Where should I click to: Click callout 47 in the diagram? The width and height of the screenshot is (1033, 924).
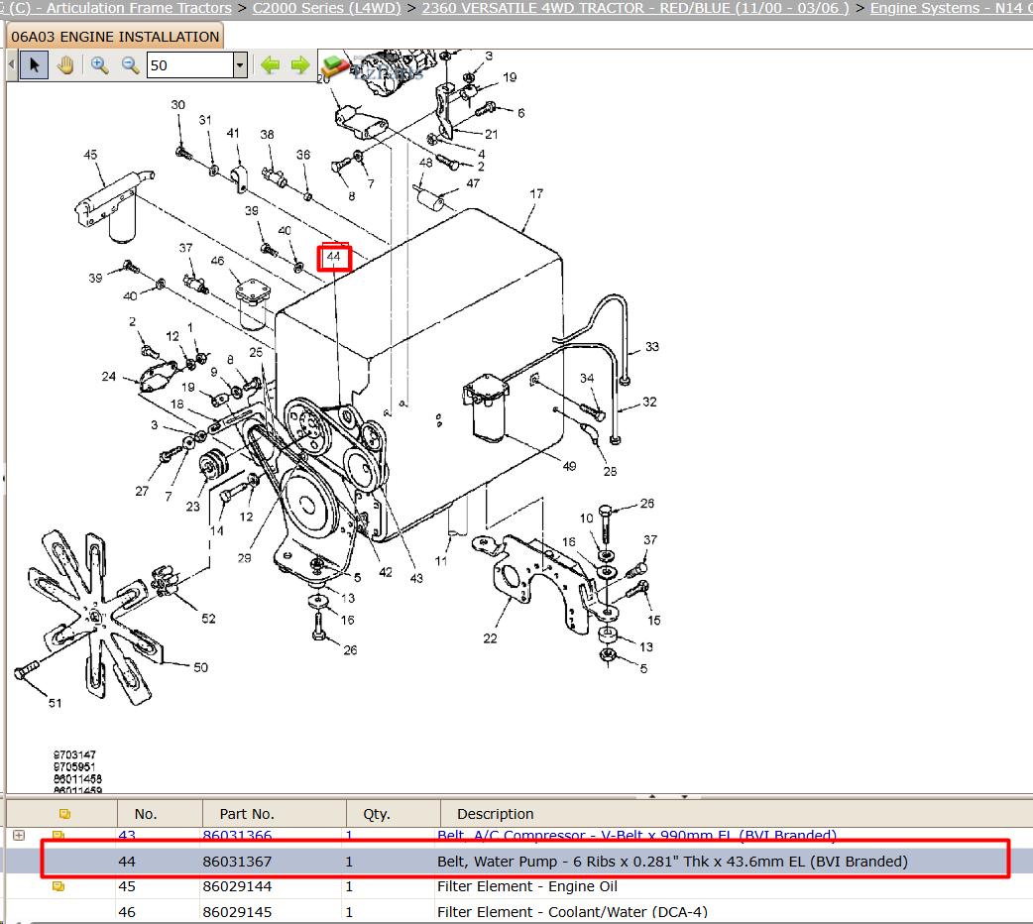[473, 183]
